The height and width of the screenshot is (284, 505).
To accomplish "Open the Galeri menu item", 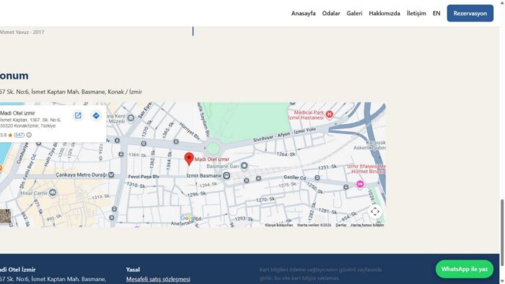I will point(354,13).
